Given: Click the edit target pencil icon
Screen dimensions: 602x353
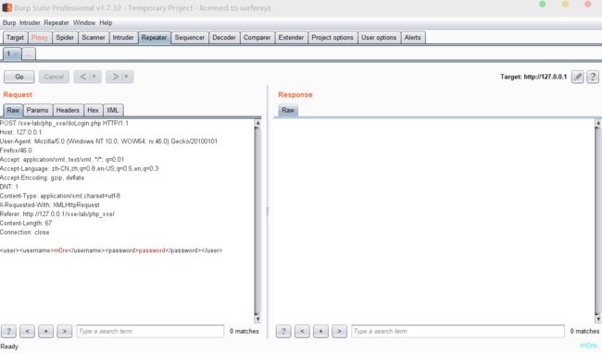Looking at the screenshot, I should [x=577, y=77].
